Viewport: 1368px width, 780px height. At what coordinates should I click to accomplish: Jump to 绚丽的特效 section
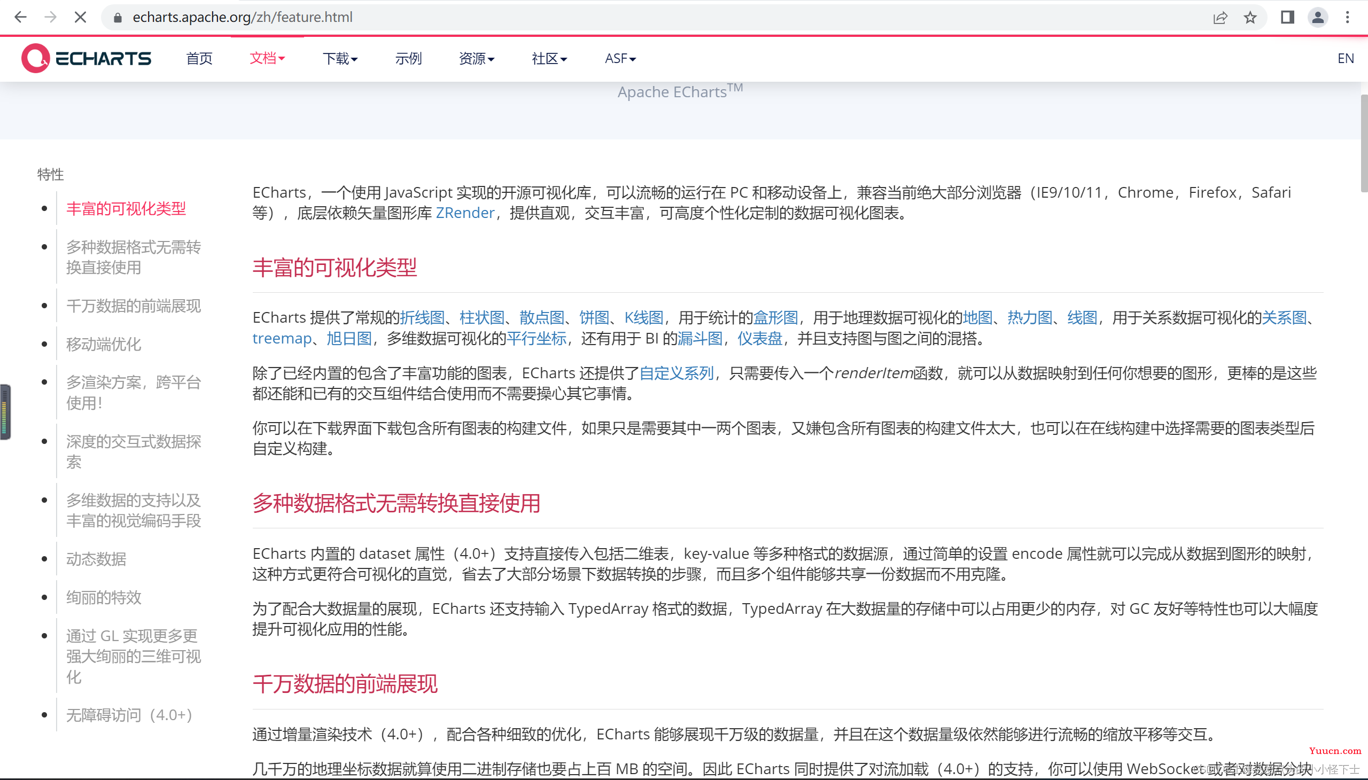tap(104, 597)
